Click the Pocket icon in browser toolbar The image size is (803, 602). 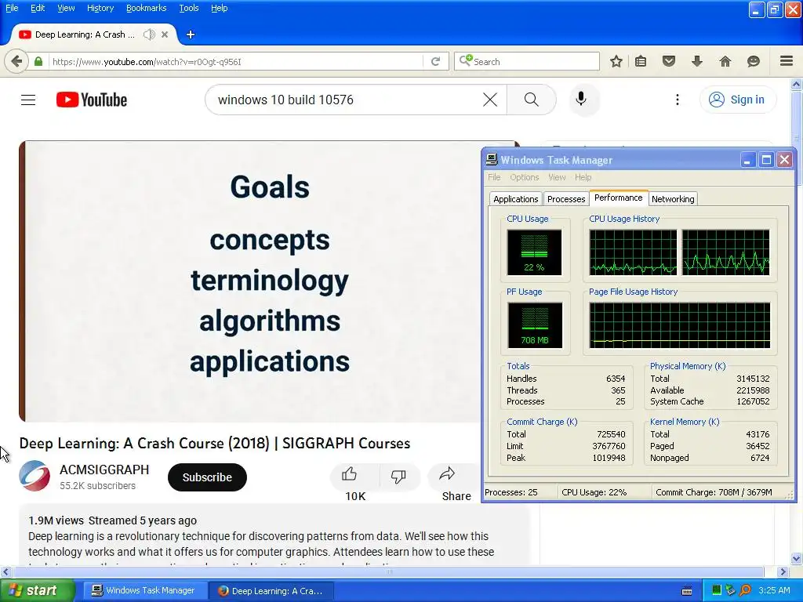coord(668,61)
